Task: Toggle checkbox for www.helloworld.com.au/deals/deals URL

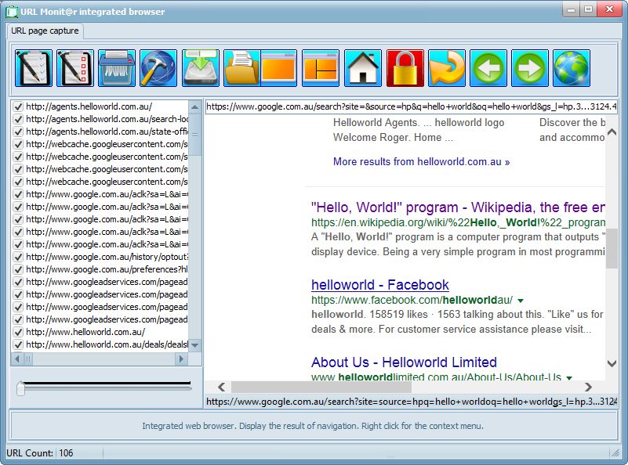Action: [18, 344]
